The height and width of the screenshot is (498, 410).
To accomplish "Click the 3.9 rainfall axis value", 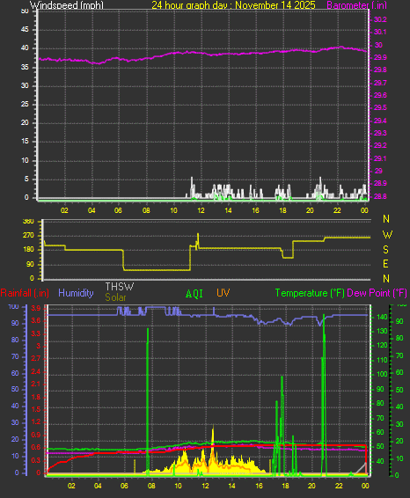I will click(36, 309).
